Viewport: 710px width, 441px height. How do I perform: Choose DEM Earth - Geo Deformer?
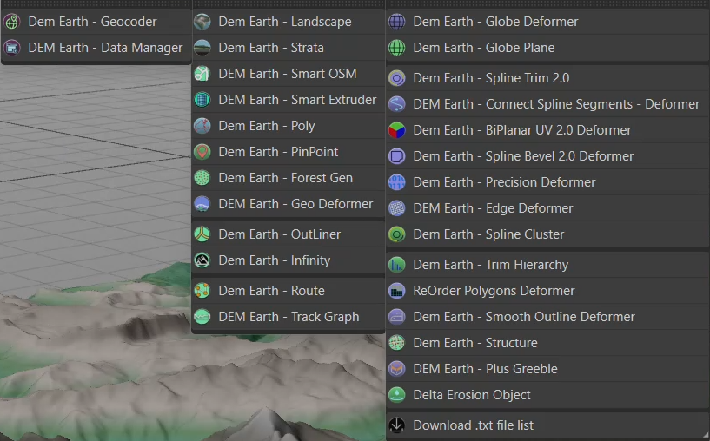click(x=289, y=204)
